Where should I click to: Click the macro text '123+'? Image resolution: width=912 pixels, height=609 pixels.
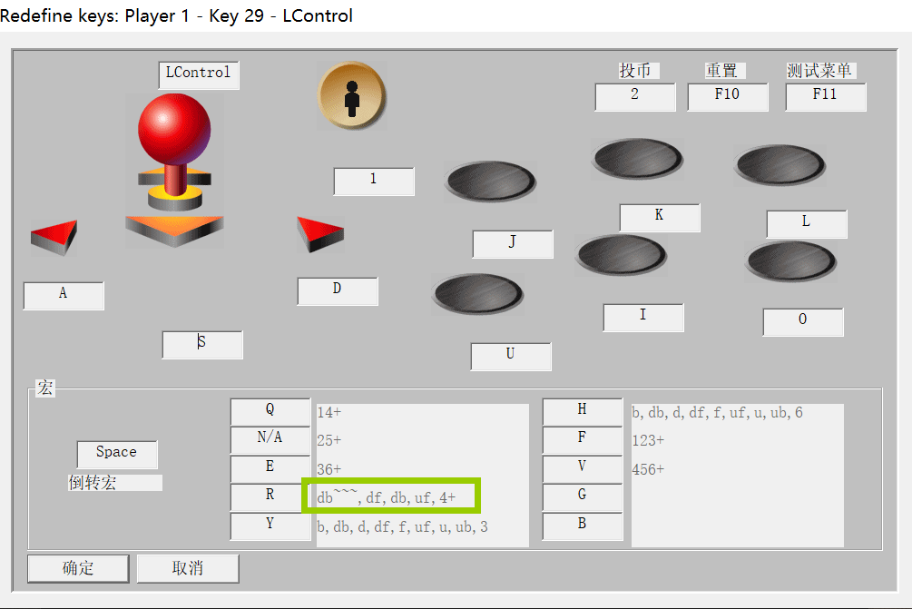click(648, 440)
